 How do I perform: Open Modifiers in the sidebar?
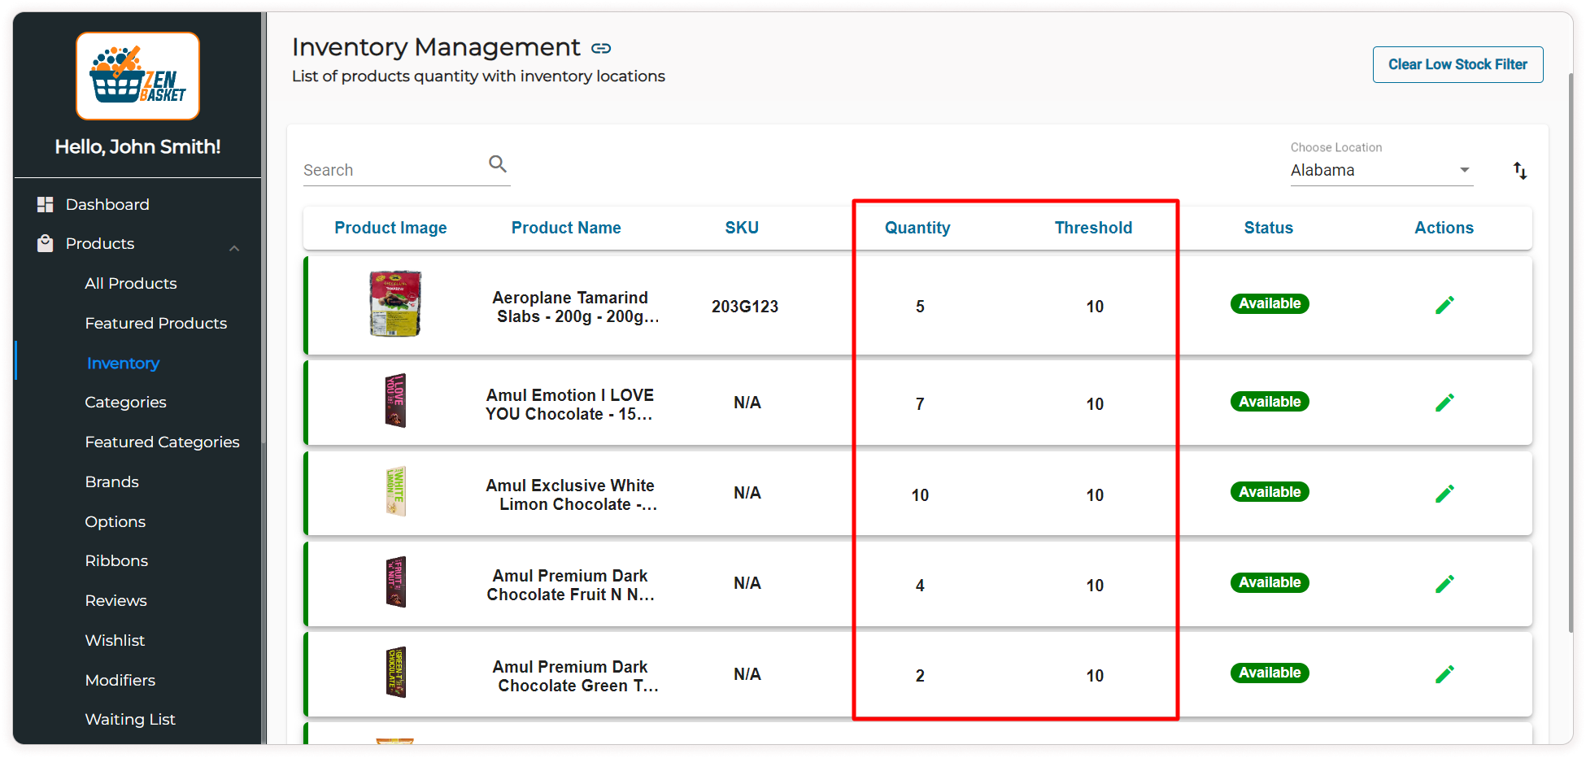(120, 680)
